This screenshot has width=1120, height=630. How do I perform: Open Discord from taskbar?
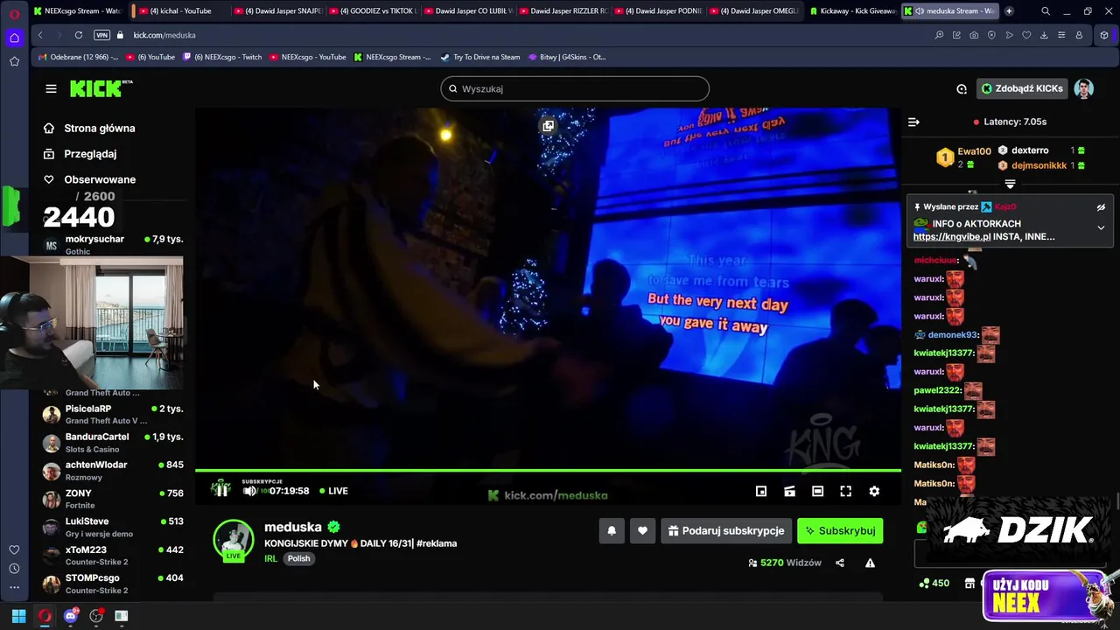71,616
